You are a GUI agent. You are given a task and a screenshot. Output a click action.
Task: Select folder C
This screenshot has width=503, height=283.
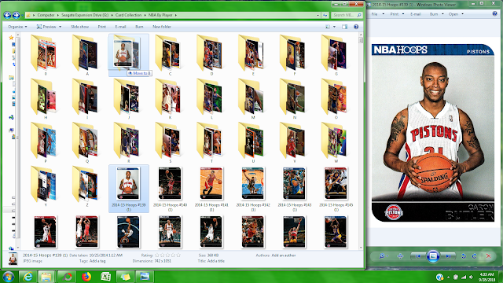[x=170, y=55]
